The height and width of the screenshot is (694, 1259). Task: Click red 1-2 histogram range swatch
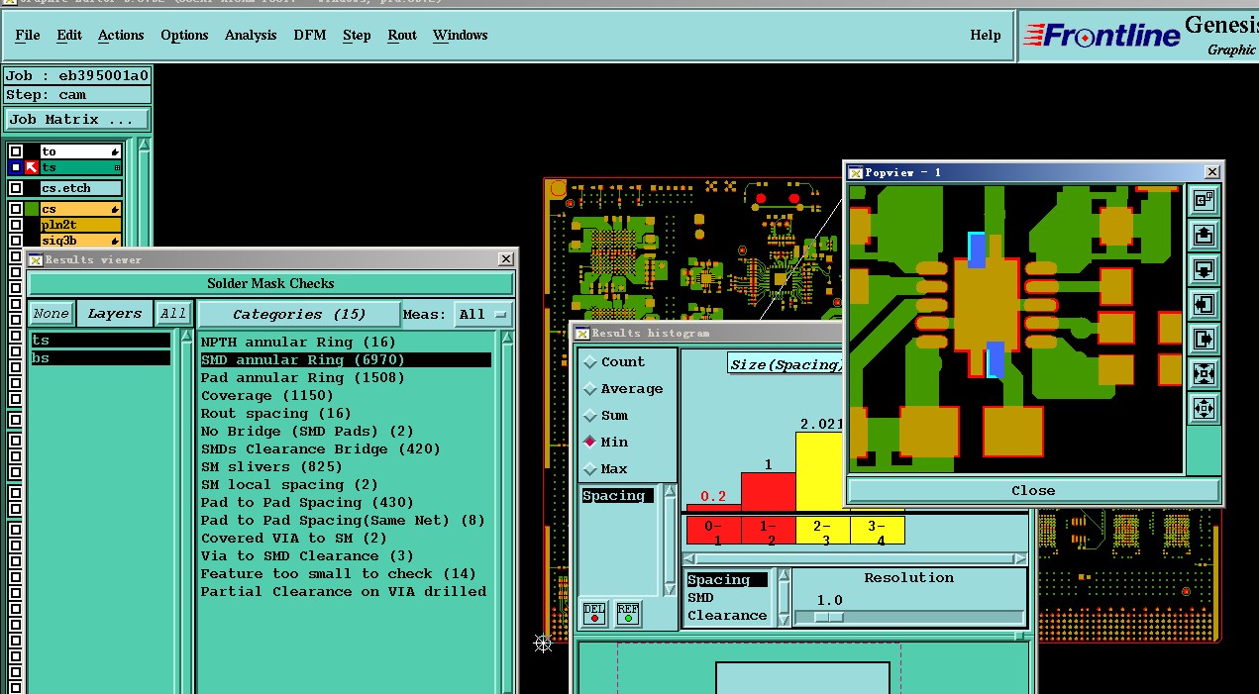pos(769,530)
